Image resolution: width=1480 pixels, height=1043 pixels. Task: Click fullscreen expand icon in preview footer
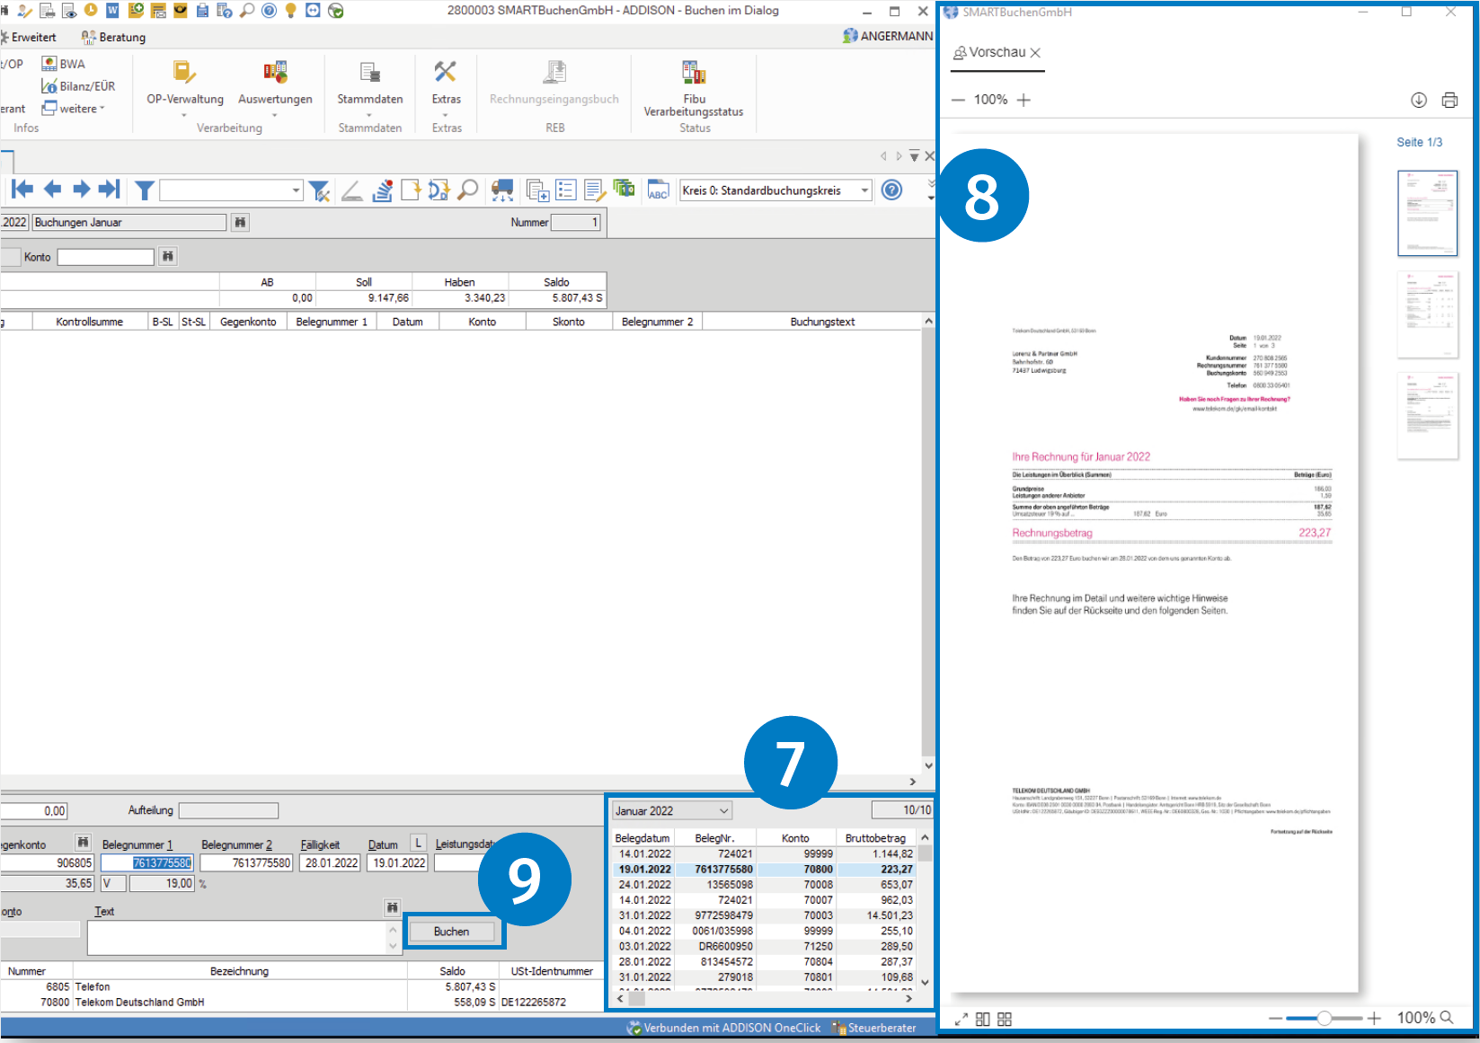click(961, 1019)
